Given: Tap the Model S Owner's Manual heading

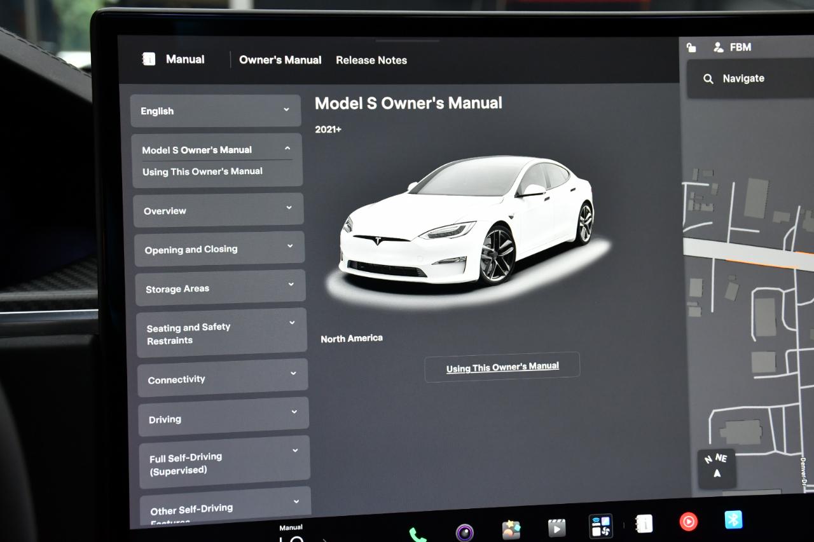Looking at the screenshot, I should [408, 103].
